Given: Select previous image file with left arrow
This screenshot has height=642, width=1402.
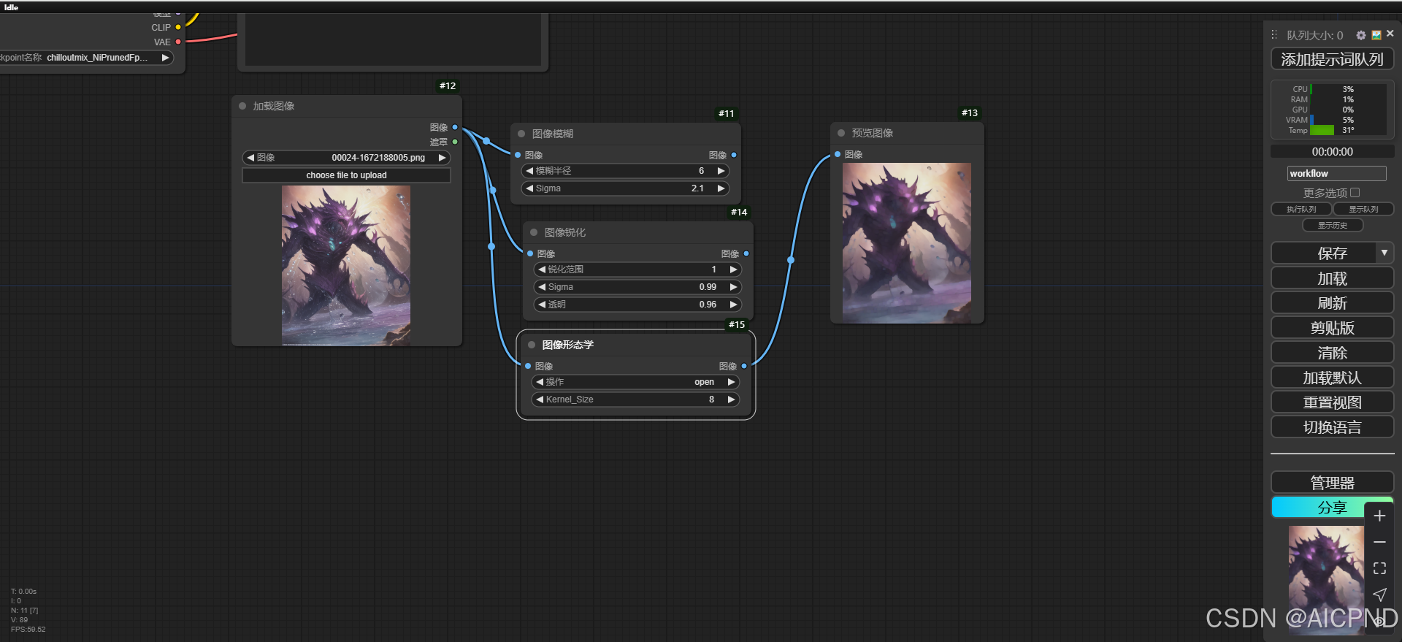Looking at the screenshot, I should point(250,158).
